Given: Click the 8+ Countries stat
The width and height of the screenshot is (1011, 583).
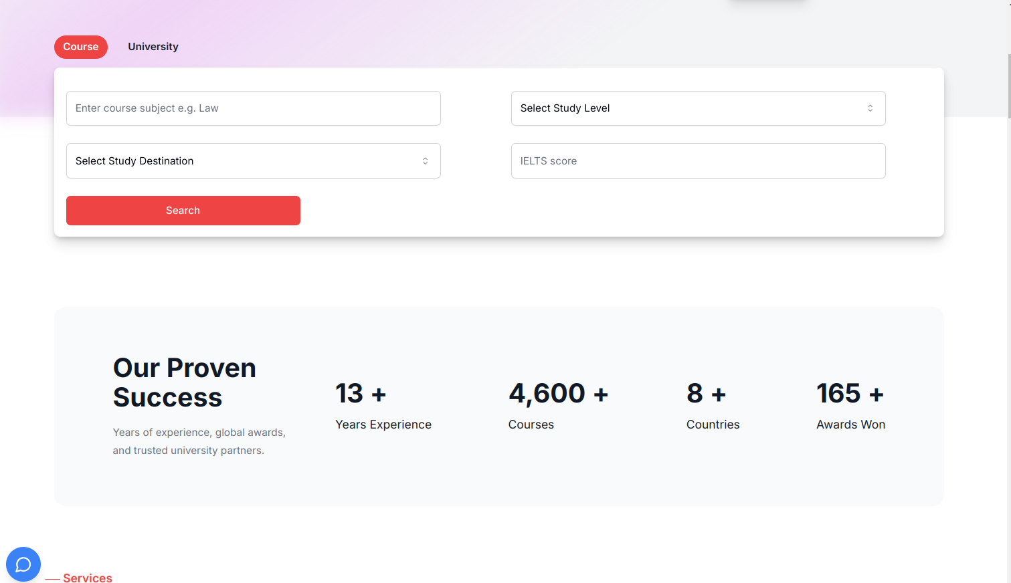Looking at the screenshot, I should tap(712, 404).
